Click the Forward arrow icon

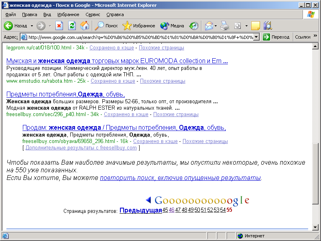click(x=41, y=26)
